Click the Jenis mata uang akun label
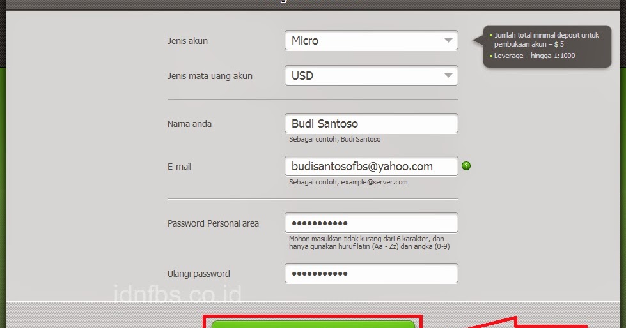 point(210,76)
